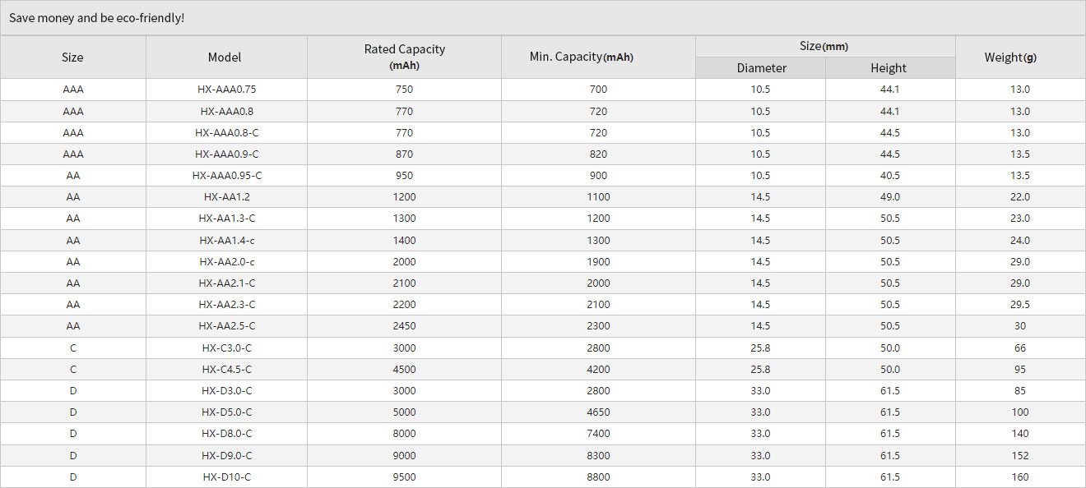Click the HX-AA2.5-C model entry
This screenshot has height=488, width=1086.
coord(226,326)
